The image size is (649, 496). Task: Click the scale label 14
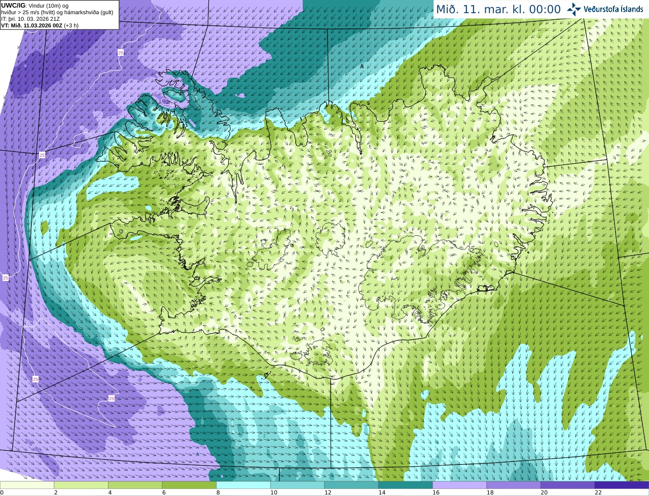(x=382, y=492)
